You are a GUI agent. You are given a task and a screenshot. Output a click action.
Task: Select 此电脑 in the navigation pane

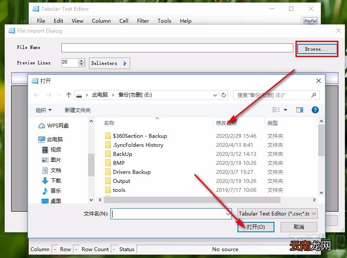50,139
